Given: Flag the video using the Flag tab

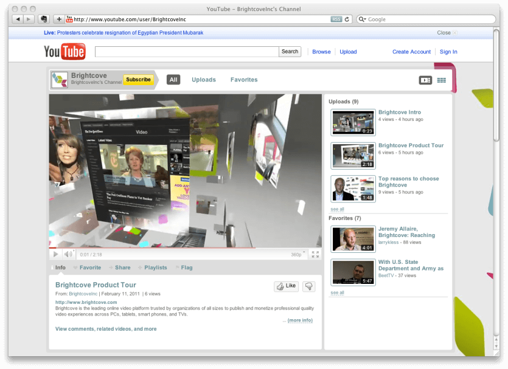Looking at the screenshot, I should point(184,267).
